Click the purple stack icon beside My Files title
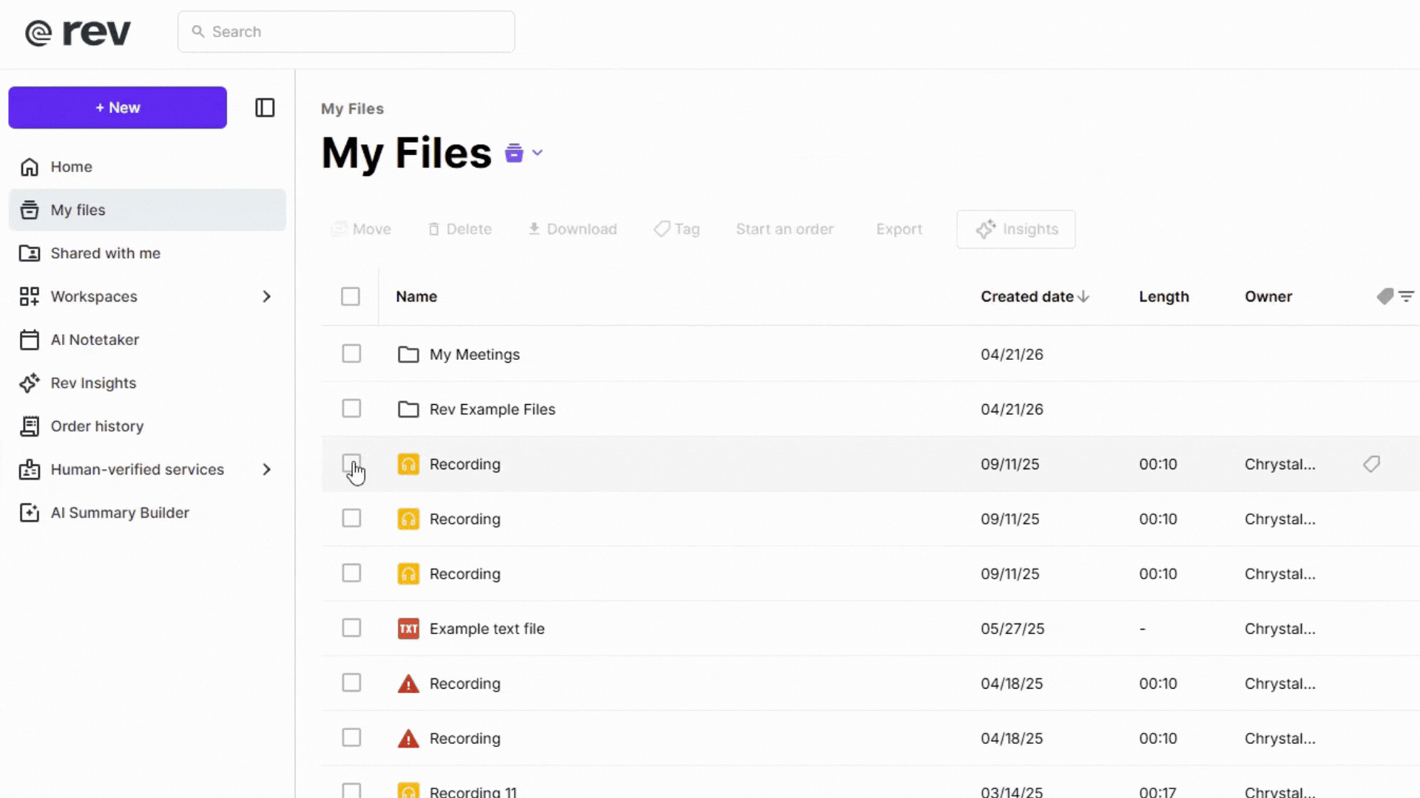1420x798 pixels. pyautogui.click(x=514, y=153)
